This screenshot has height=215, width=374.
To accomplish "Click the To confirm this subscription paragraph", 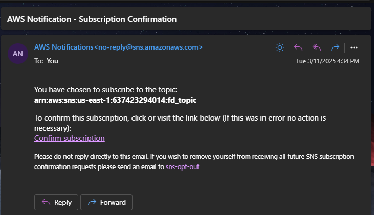I will click(180, 123).
